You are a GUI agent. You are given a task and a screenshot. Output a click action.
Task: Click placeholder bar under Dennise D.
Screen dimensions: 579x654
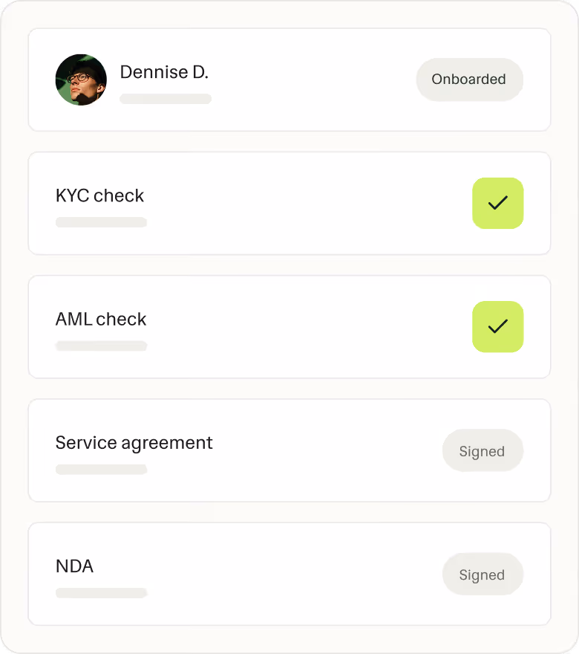[x=166, y=99]
